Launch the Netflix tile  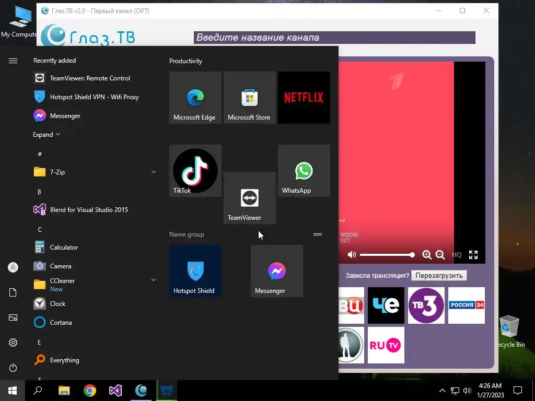304,98
